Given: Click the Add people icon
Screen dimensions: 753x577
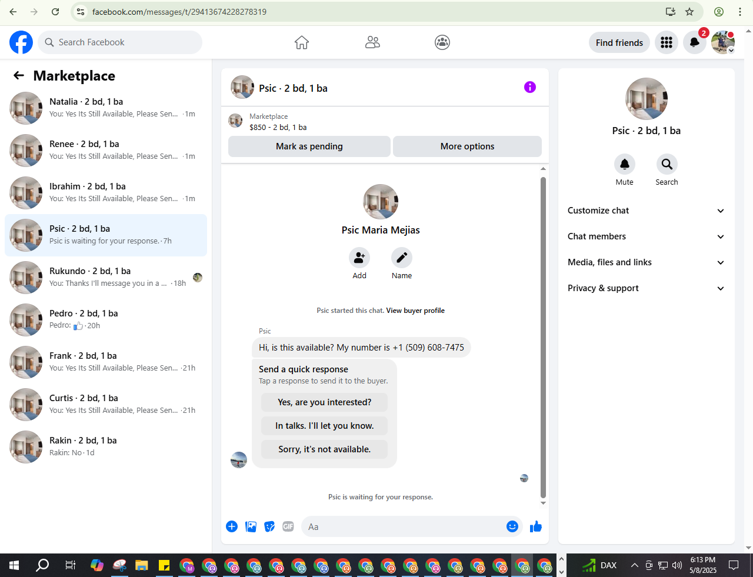Looking at the screenshot, I should (359, 258).
